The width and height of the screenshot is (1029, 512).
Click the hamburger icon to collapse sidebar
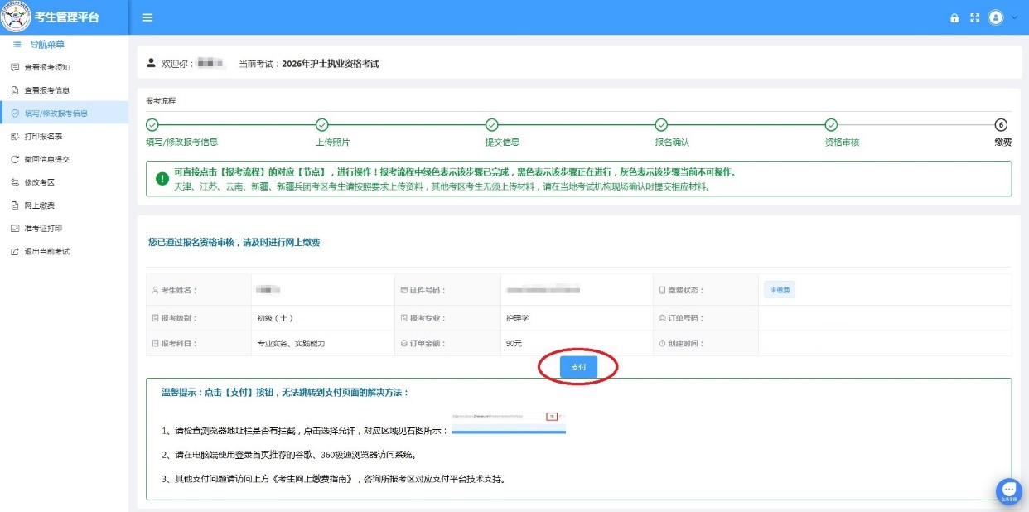click(x=147, y=17)
